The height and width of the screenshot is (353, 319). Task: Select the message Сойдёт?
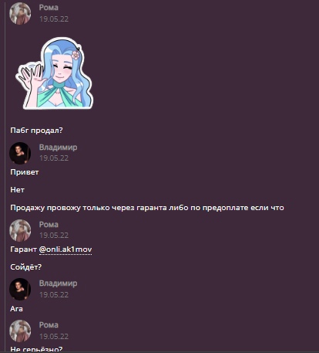tap(25, 267)
